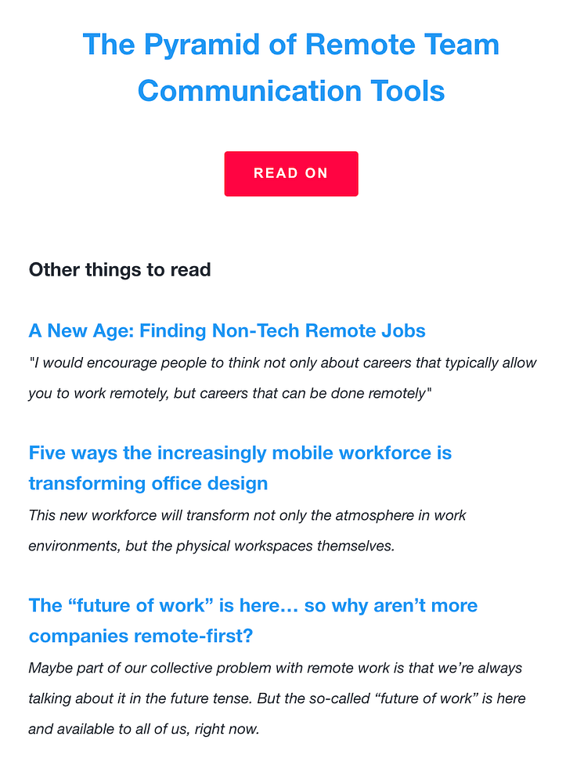584x783 pixels.
Task: Click the line 'environments, but the physical workspaces themselves'
Action: (x=211, y=546)
